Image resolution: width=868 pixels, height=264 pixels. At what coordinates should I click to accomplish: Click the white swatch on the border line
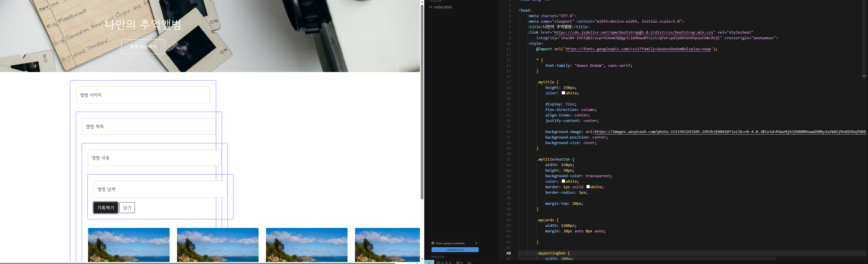tap(588, 187)
